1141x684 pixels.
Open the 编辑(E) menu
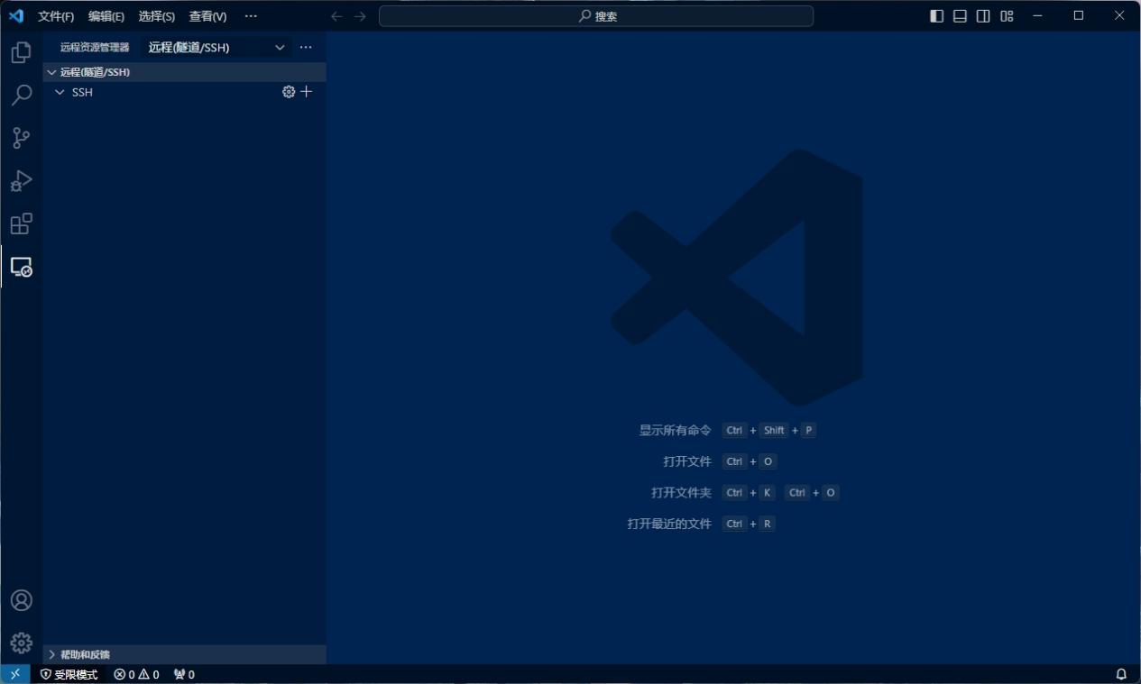pyautogui.click(x=106, y=16)
